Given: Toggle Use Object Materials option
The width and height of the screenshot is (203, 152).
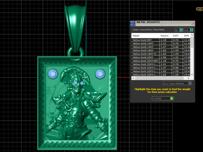Looking at the screenshot, I should click(189, 83).
